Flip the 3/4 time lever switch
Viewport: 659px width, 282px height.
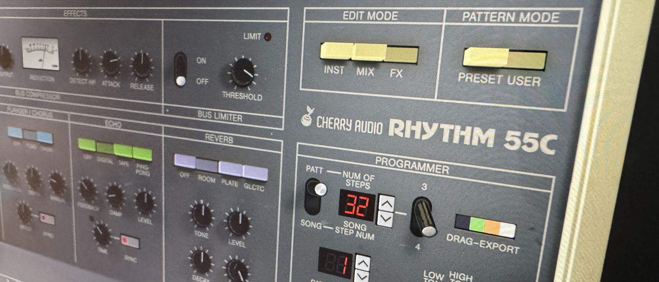click(424, 217)
